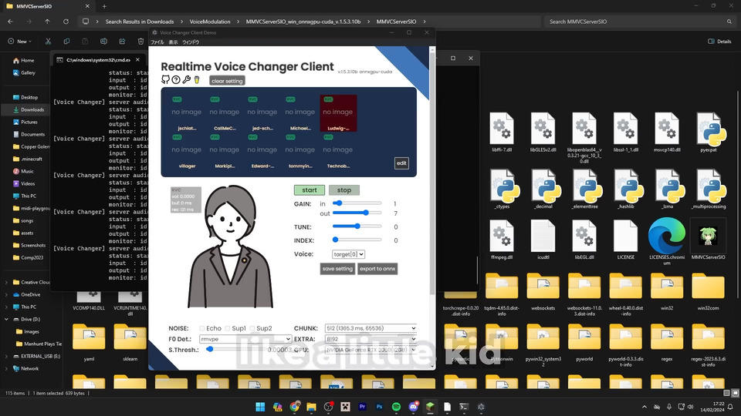Open the New dropdown in File Explorer
The image size is (741, 416).
pos(19,41)
